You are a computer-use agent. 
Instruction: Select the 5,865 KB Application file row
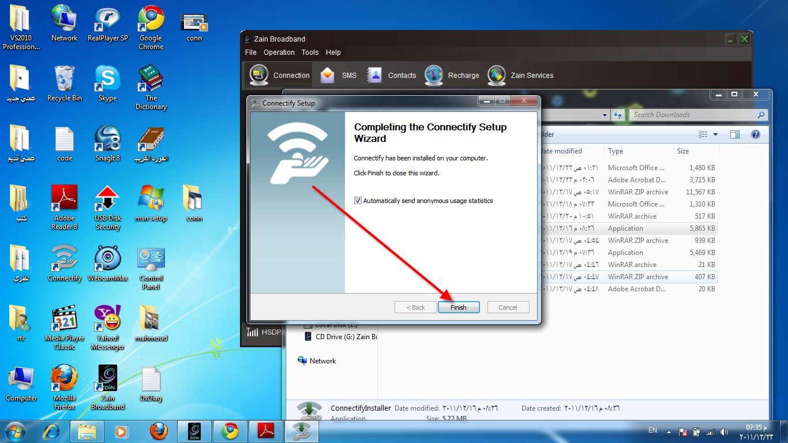coord(628,228)
